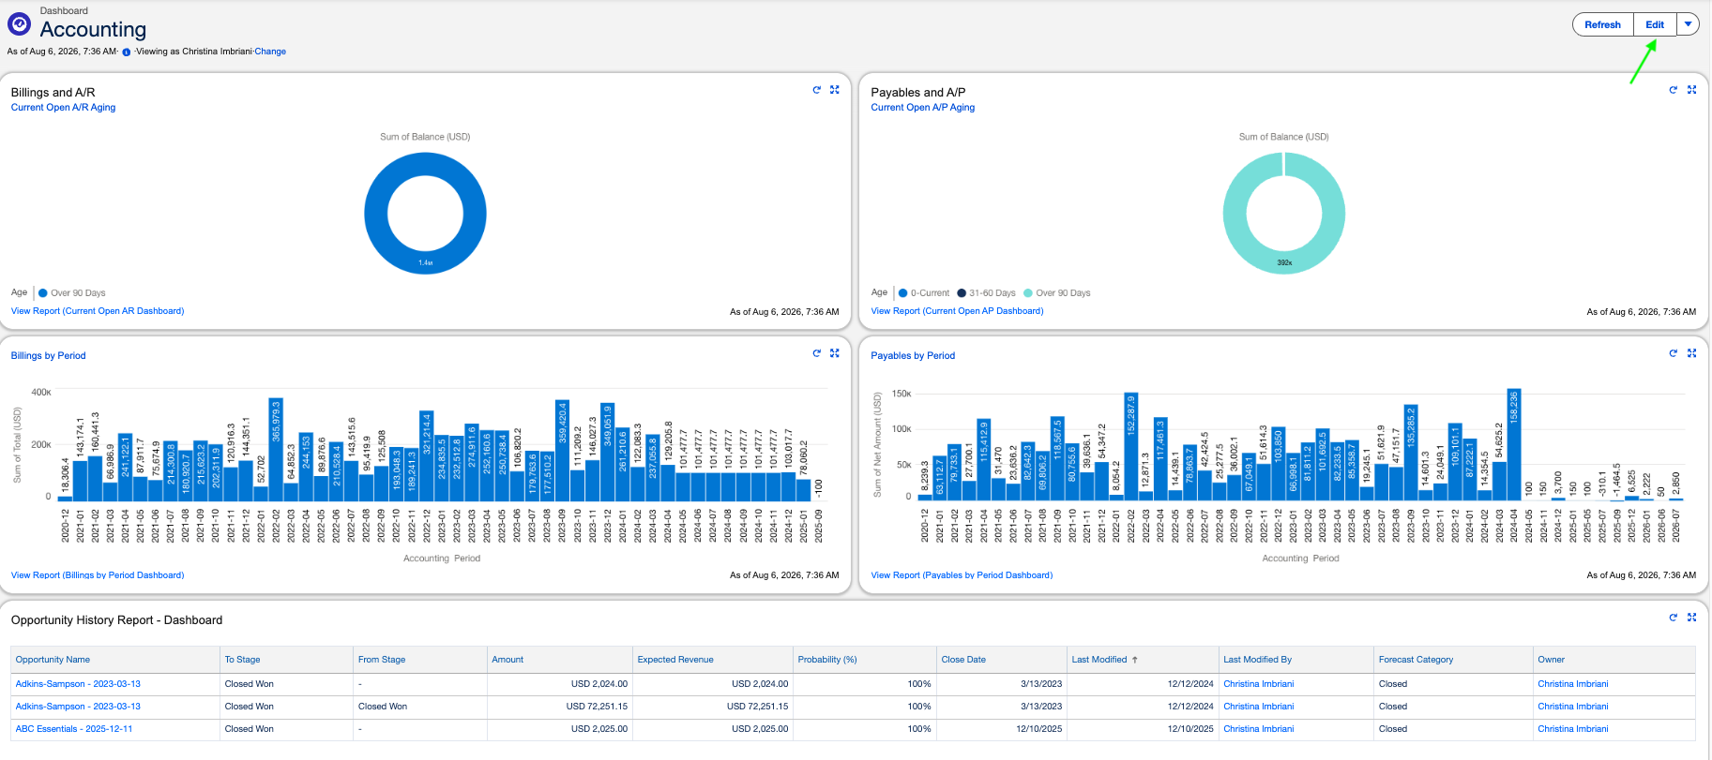Expand the Opportunity History Report widget

tap(1692, 618)
